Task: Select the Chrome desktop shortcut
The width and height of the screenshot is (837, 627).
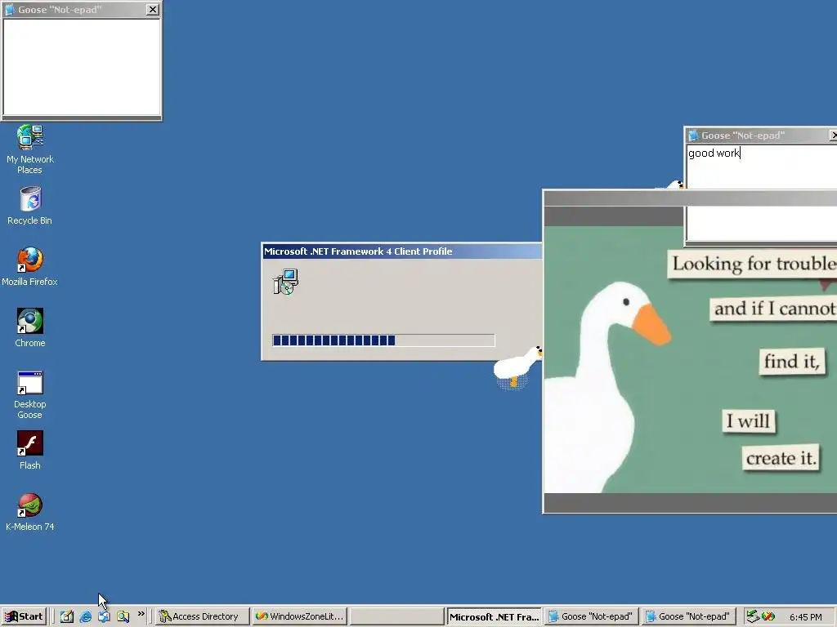Action: pyautogui.click(x=30, y=328)
